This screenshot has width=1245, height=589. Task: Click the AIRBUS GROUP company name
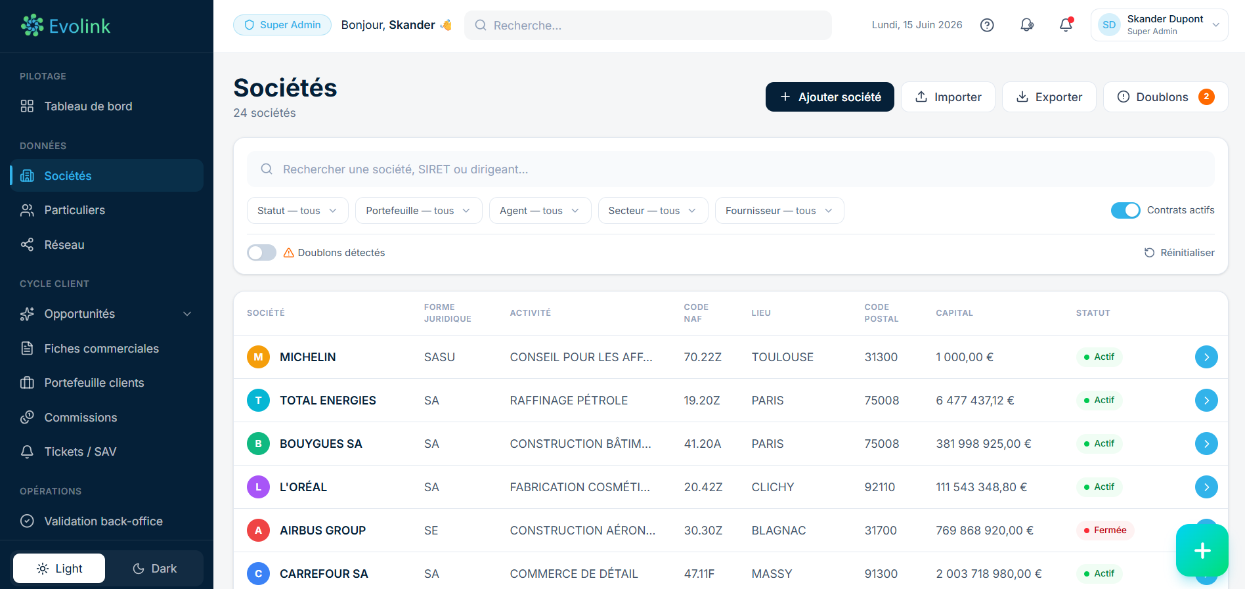tap(323, 531)
